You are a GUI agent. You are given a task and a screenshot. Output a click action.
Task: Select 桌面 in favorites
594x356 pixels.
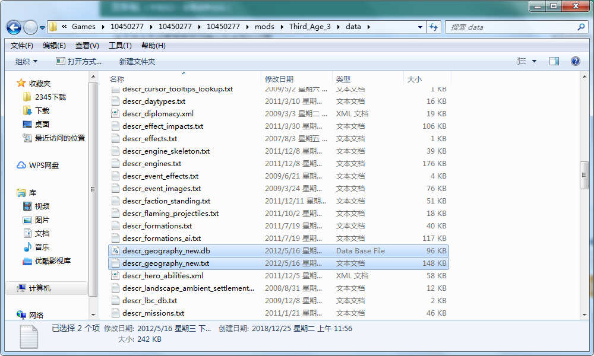tap(42, 124)
